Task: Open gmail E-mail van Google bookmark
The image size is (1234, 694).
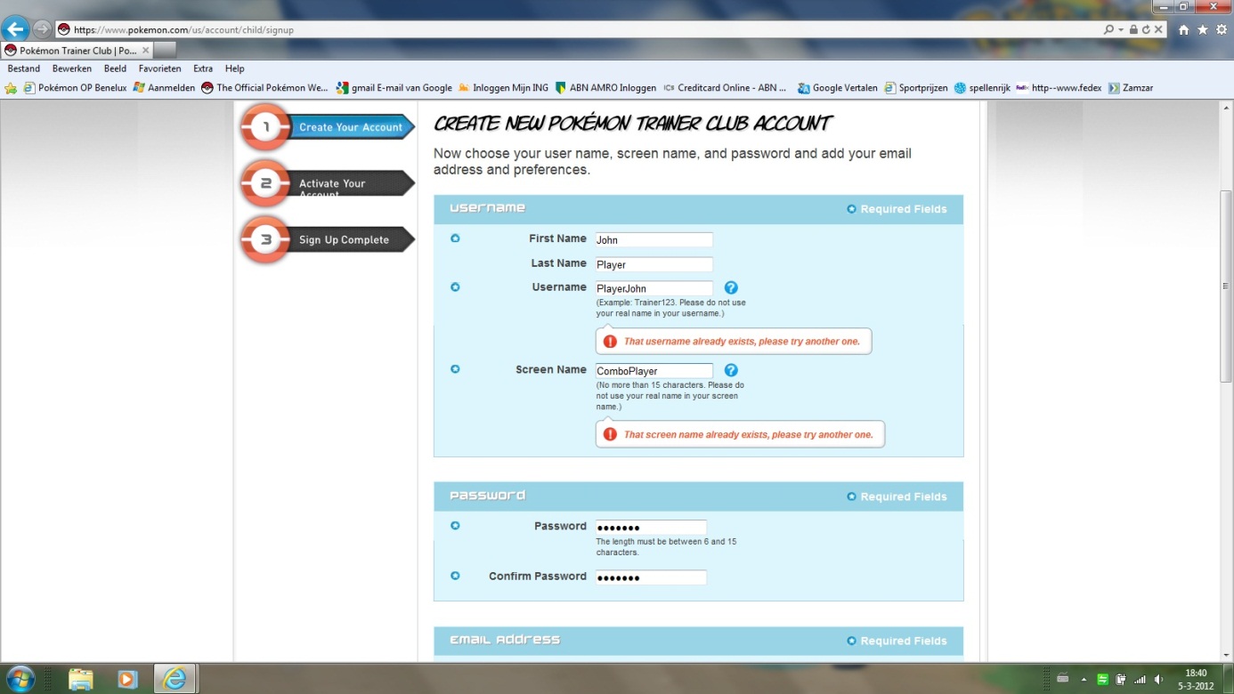Action: (x=394, y=88)
